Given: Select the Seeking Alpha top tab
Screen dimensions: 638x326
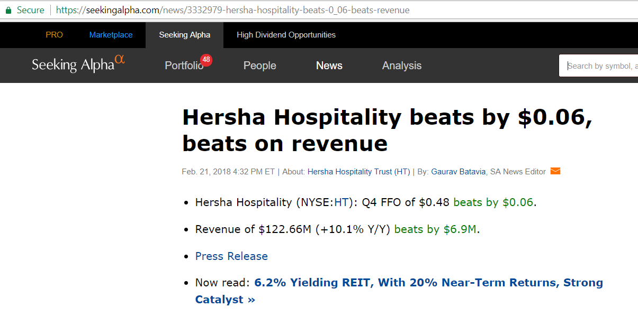Looking at the screenshot, I should coord(185,35).
